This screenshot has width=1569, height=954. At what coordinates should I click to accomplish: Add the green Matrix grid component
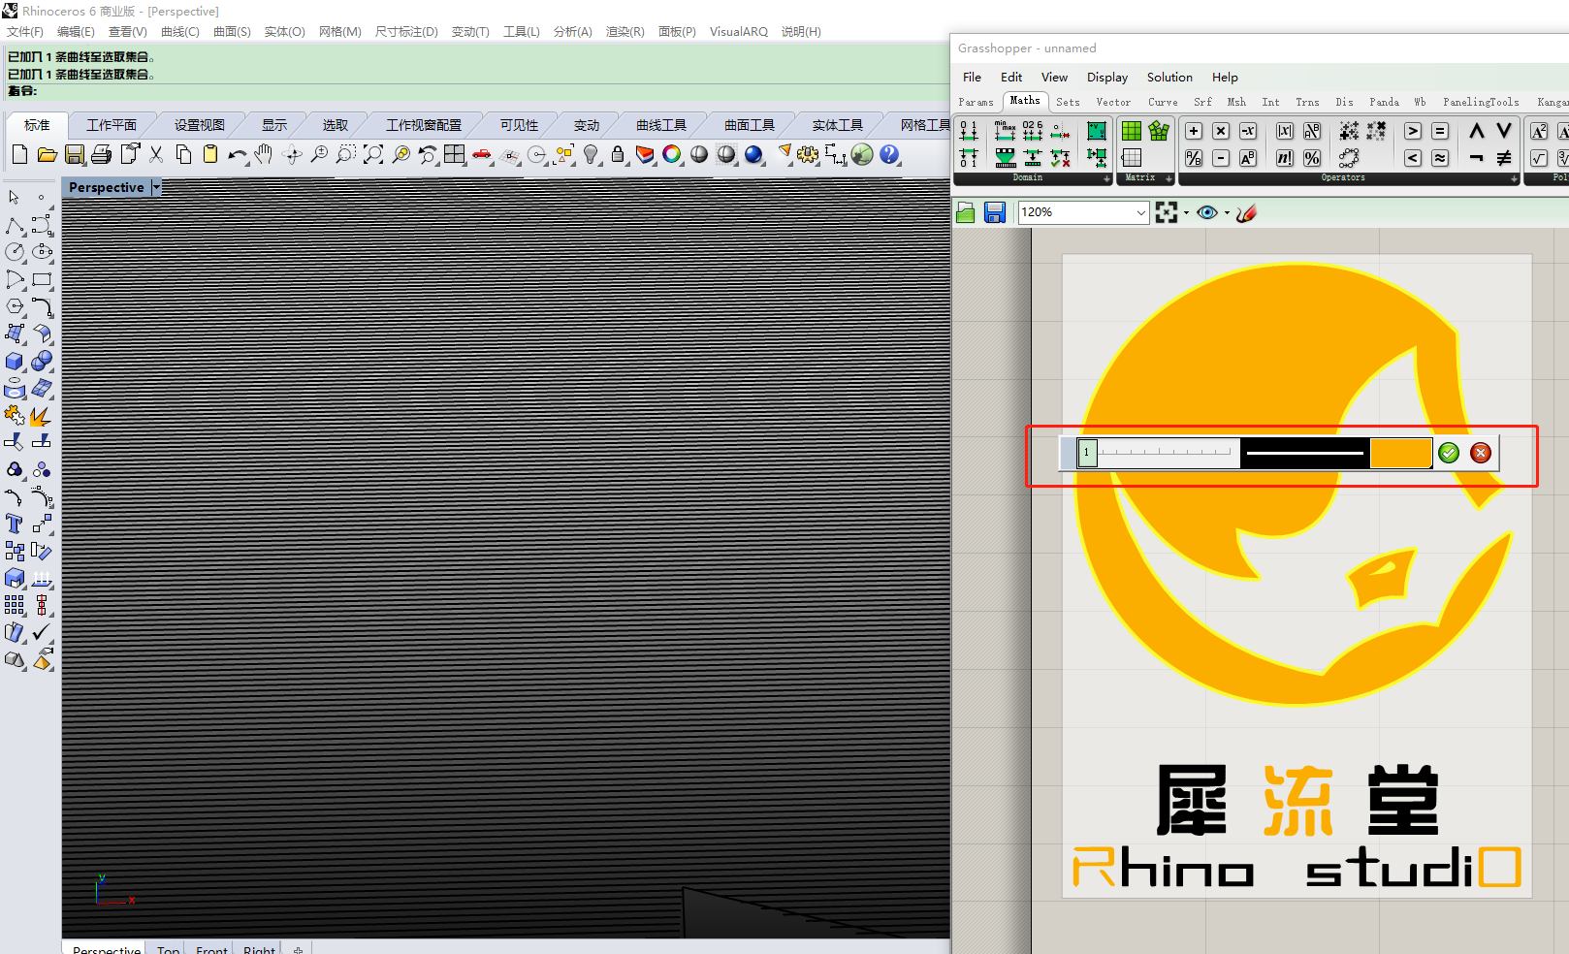coord(1132,131)
